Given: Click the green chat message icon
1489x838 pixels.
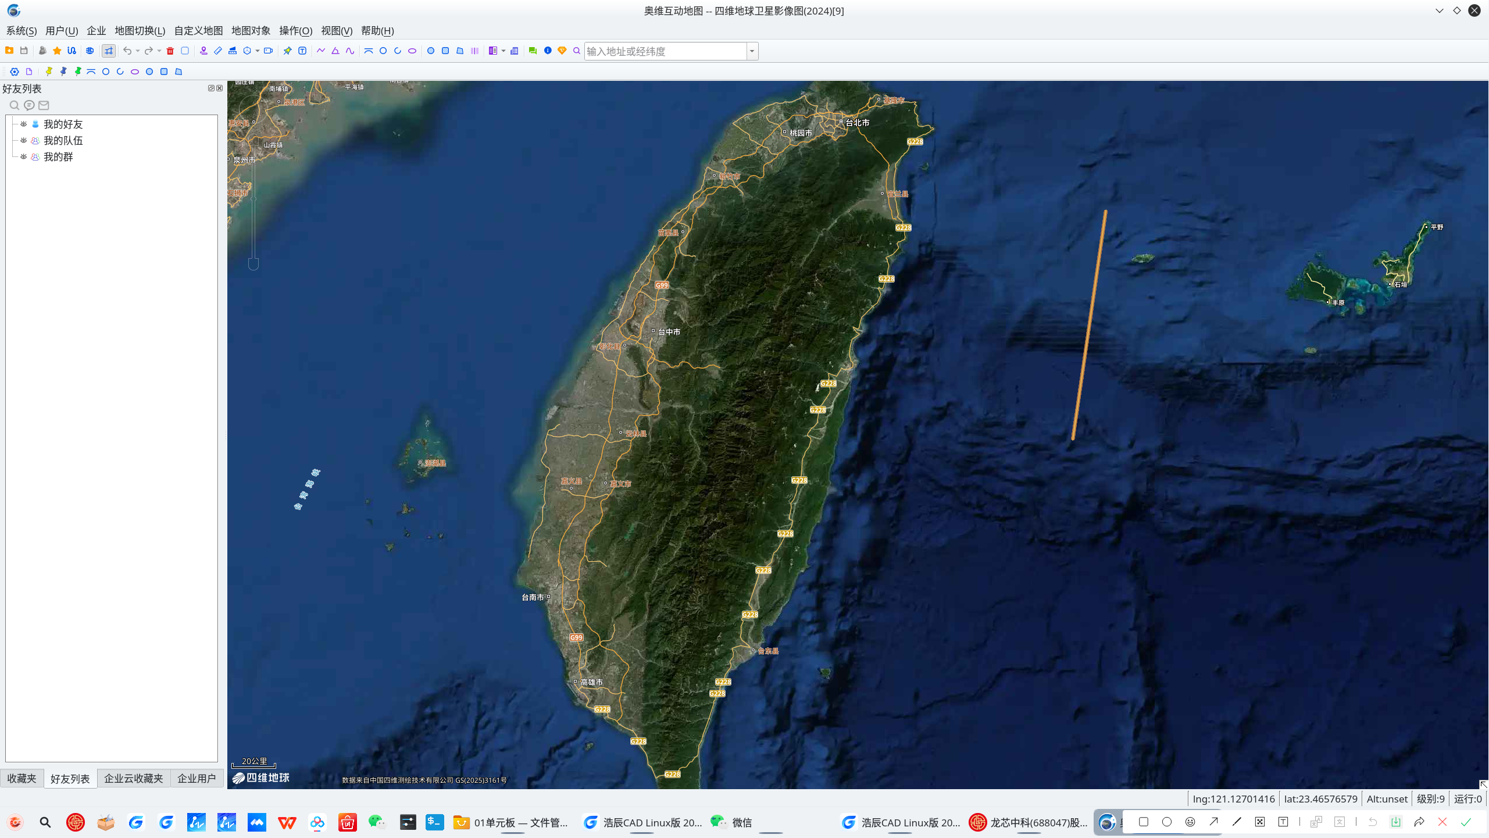Looking at the screenshot, I should click(x=533, y=51).
